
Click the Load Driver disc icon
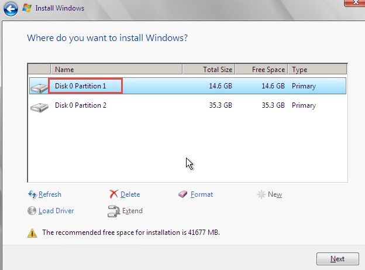(x=32, y=211)
